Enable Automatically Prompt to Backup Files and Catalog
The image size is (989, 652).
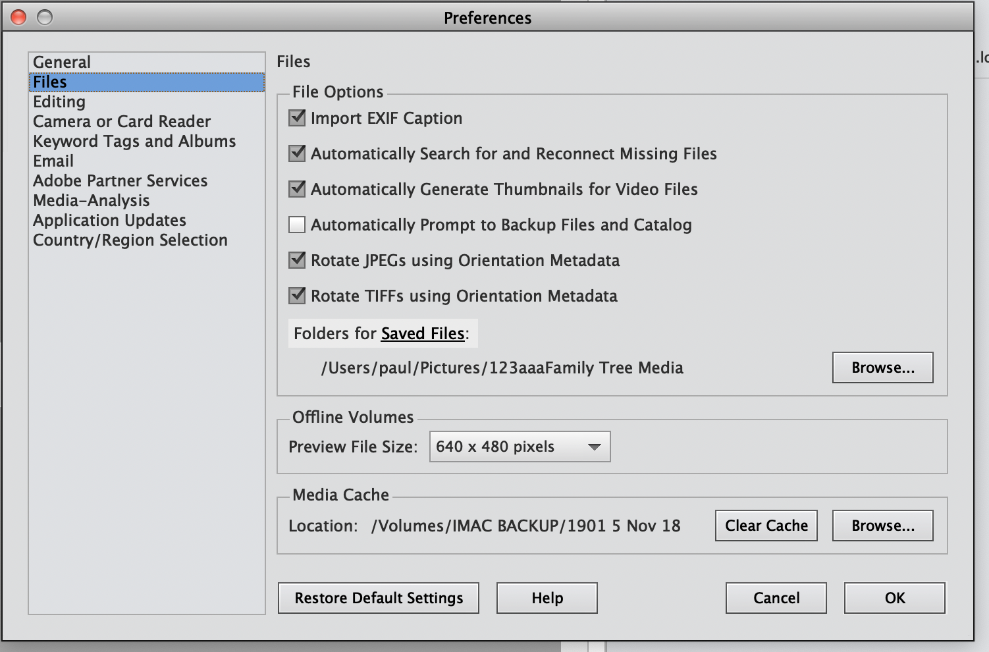pyautogui.click(x=297, y=225)
